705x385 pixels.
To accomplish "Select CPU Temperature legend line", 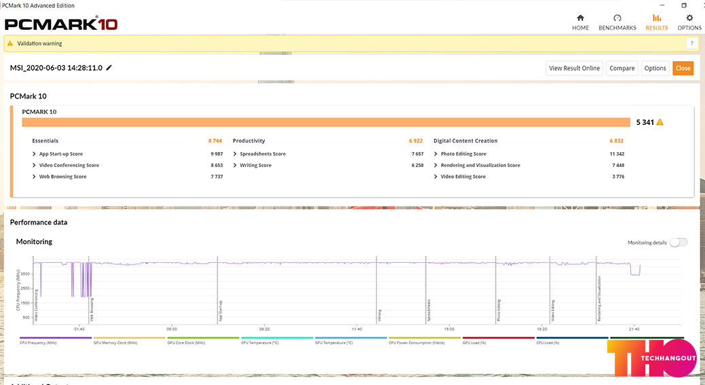I will pos(277,338).
